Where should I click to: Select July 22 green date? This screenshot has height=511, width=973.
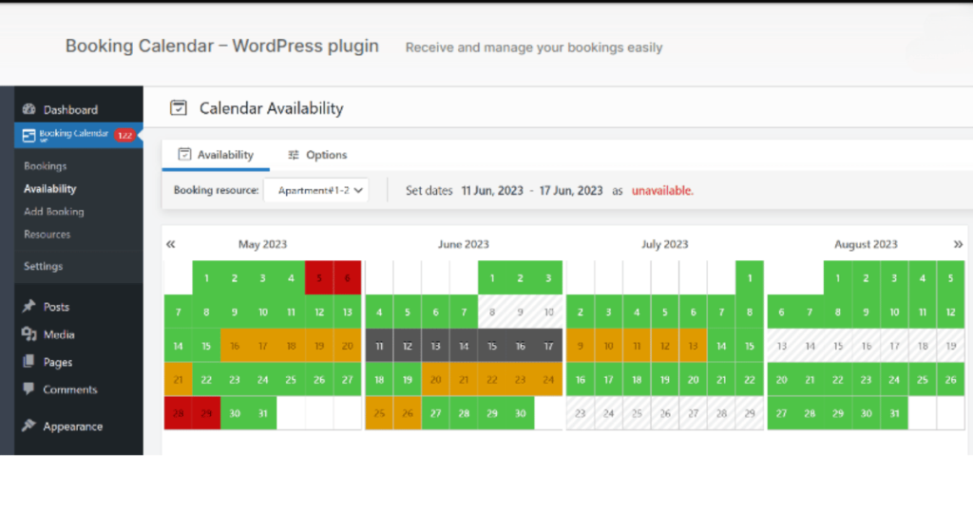[x=750, y=380]
